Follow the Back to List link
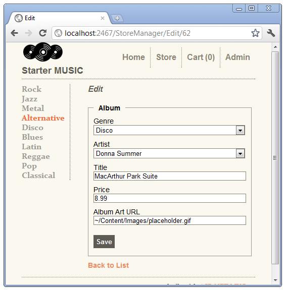The width and height of the screenshot is (284, 290). (108, 265)
